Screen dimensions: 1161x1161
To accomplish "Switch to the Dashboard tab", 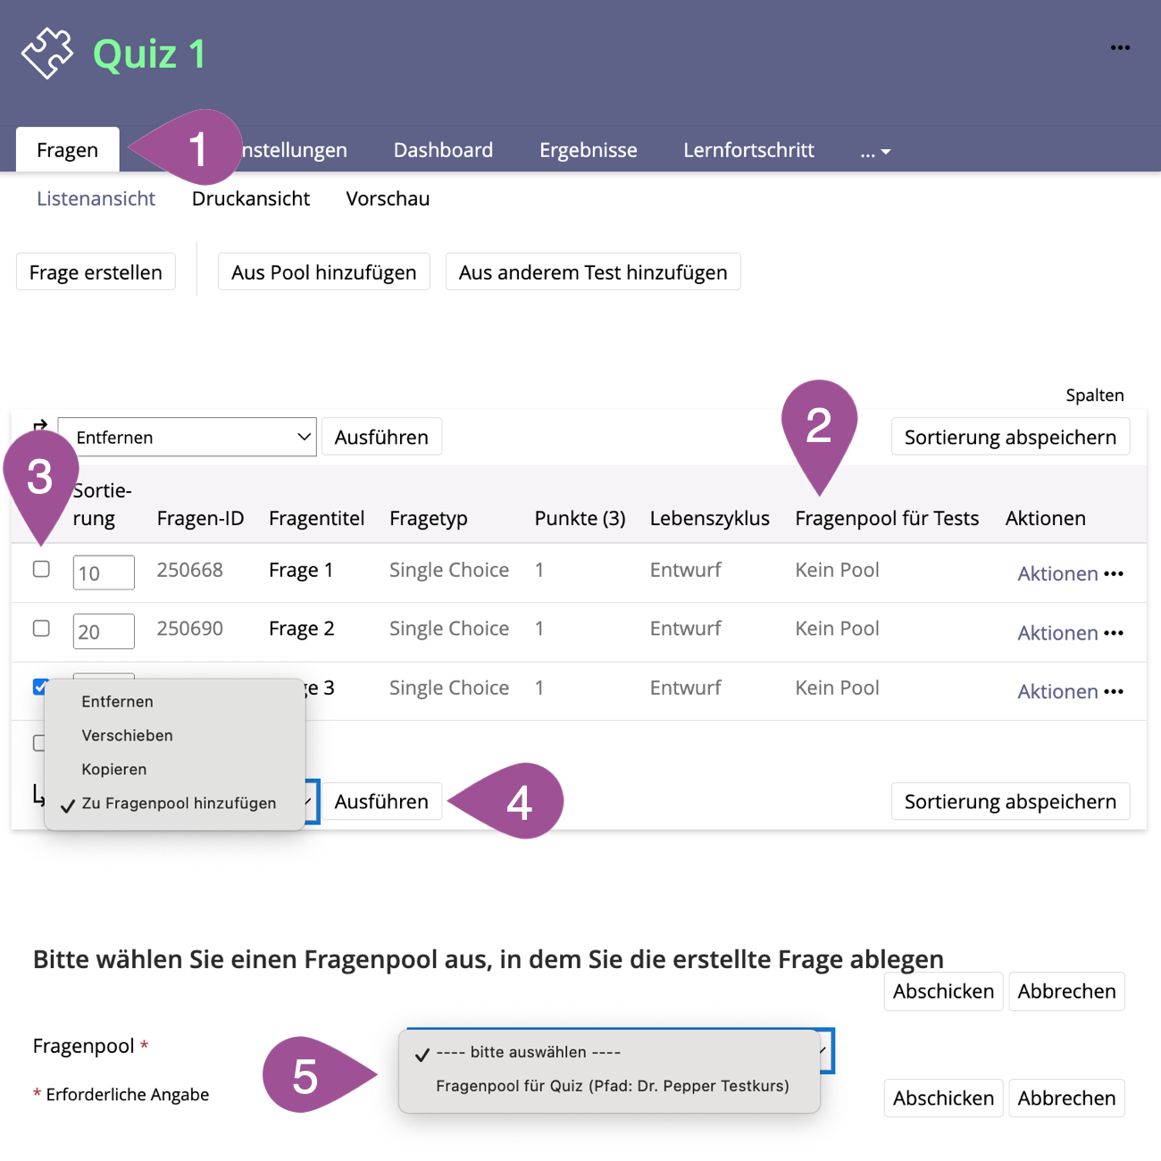I will tap(443, 150).
